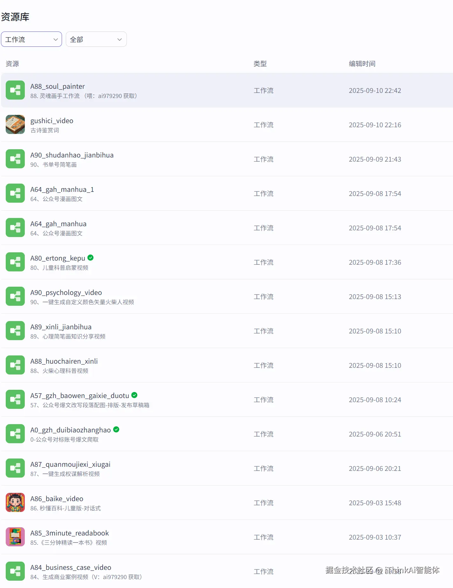The width and height of the screenshot is (453, 588).
Task: Open the A90_psychology_video workflow
Action: [x=227, y=297]
